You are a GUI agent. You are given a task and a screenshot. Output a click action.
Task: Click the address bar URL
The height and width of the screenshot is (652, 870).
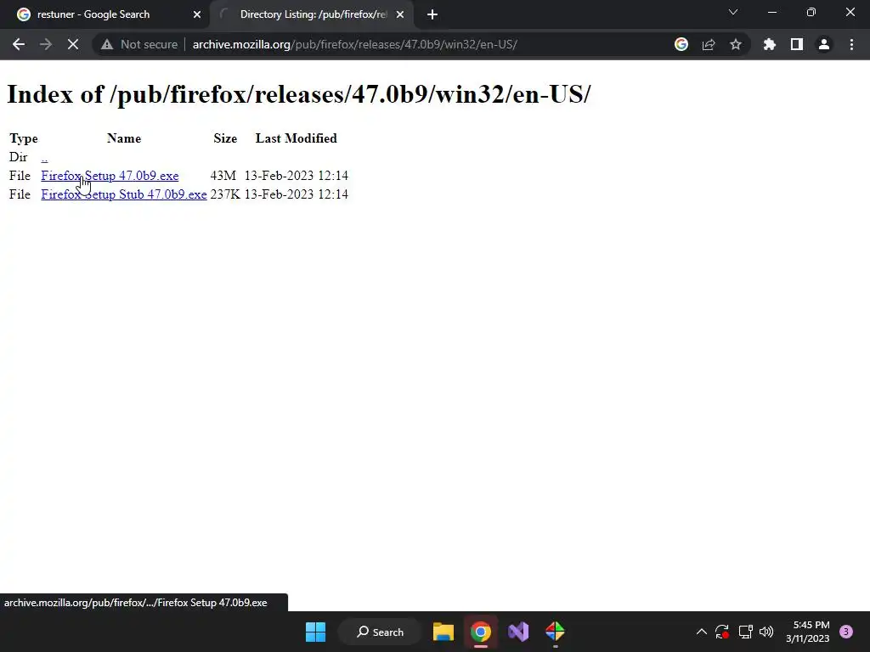tap(355, 44)
